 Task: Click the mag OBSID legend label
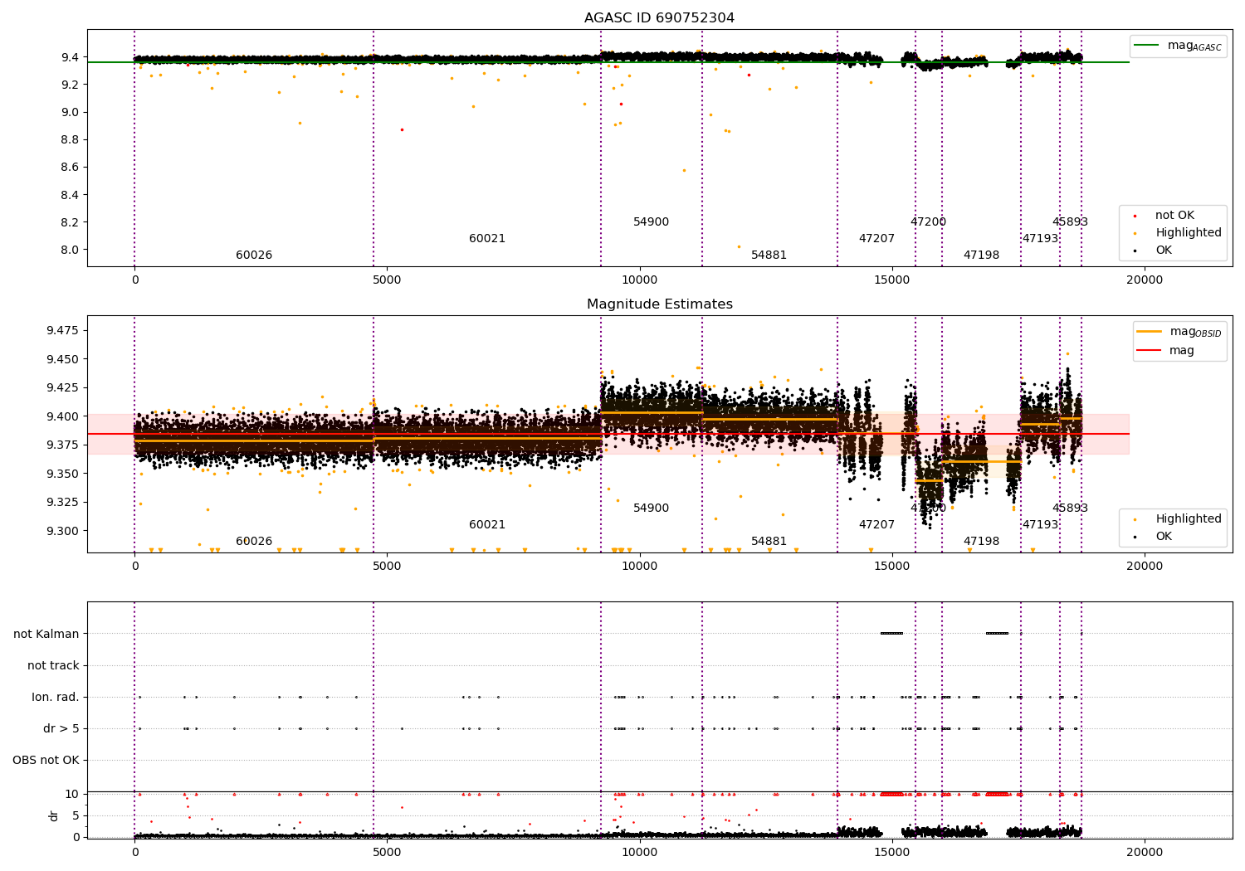coord(1195,332)
